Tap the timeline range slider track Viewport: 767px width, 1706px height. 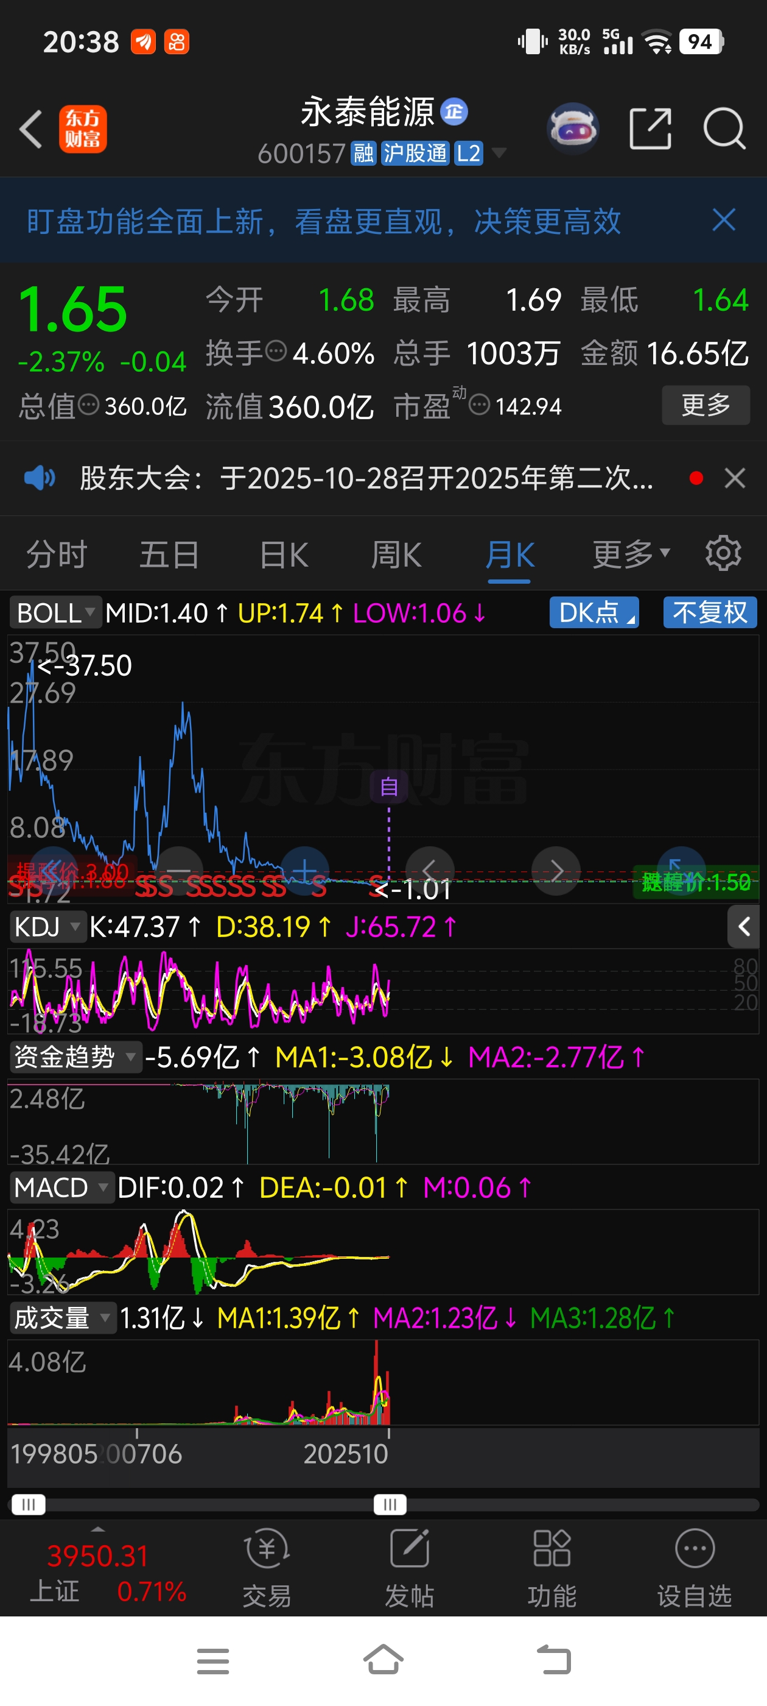point(383,1504)
